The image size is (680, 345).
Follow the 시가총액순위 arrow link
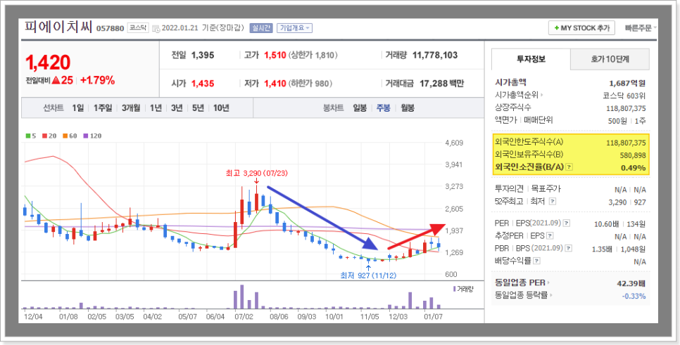coord(541,96)
